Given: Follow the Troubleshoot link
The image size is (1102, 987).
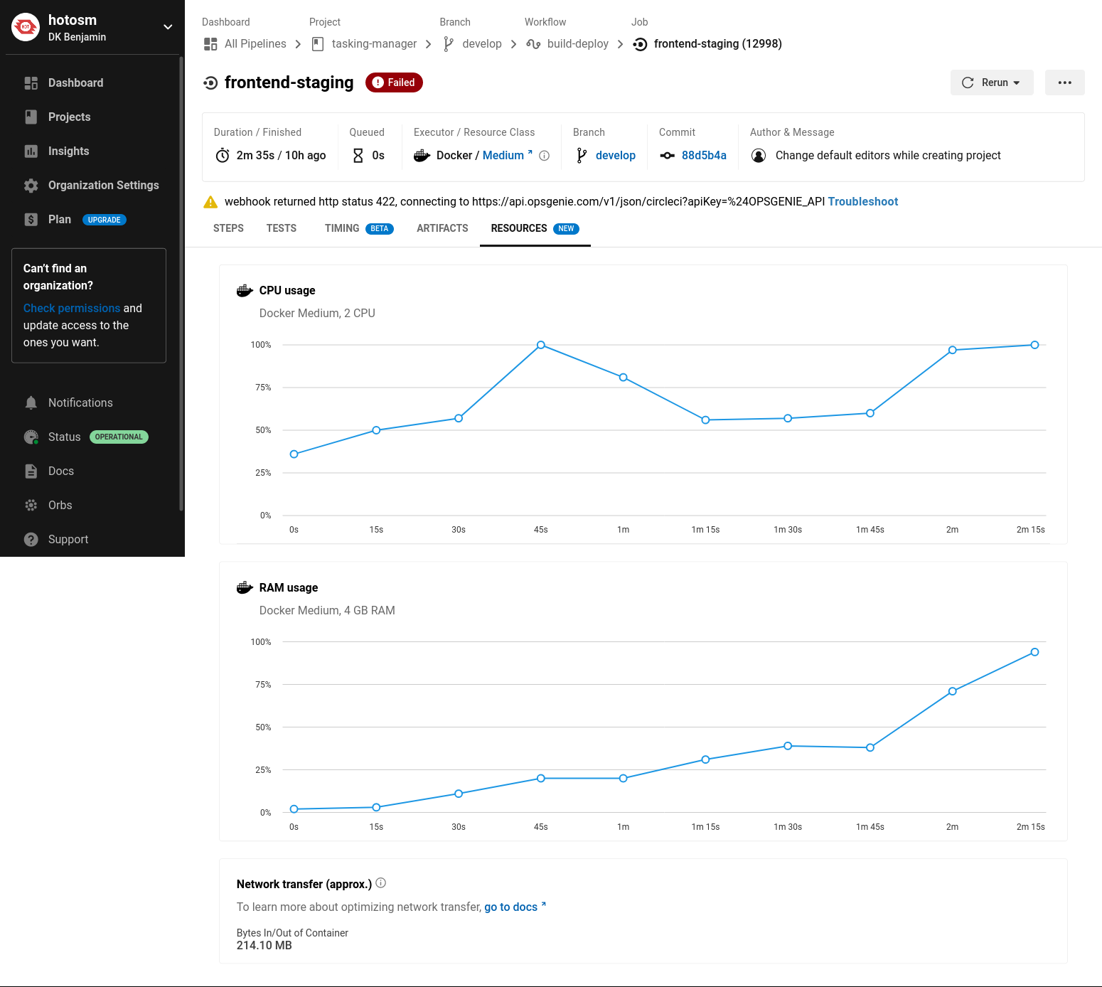Looking at the screenshot, I should (863, 201).
